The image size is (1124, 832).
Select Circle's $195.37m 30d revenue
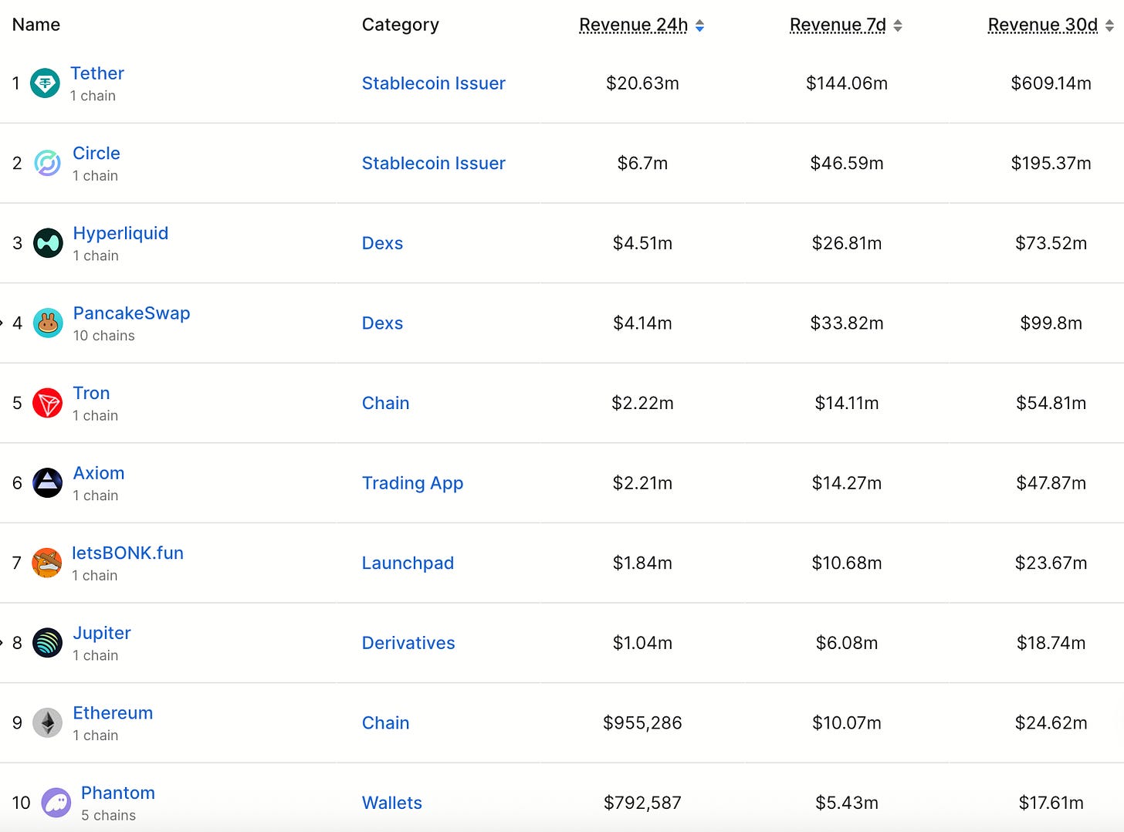1051,163
